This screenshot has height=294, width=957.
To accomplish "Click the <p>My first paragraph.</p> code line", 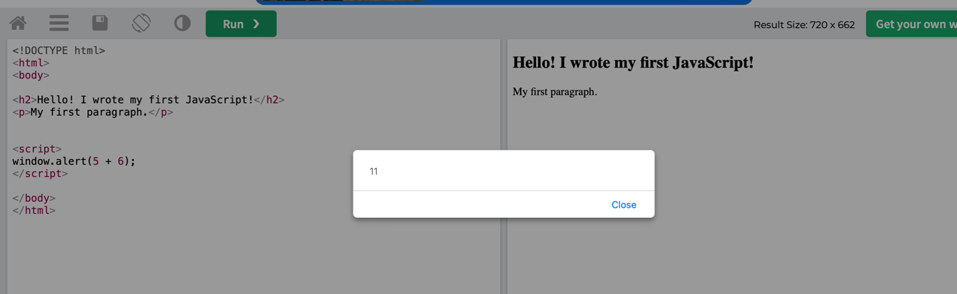I will (x=92, y=112).
